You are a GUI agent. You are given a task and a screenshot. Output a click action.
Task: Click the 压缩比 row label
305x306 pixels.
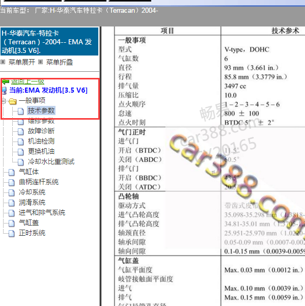pyautogui.click(x=128, y=95)
